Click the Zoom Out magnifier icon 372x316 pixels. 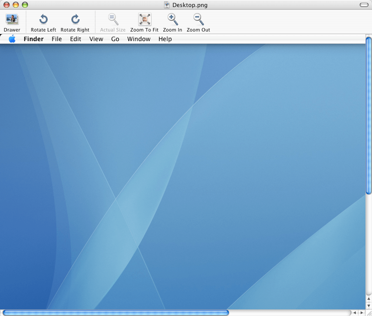coord(198,19)
